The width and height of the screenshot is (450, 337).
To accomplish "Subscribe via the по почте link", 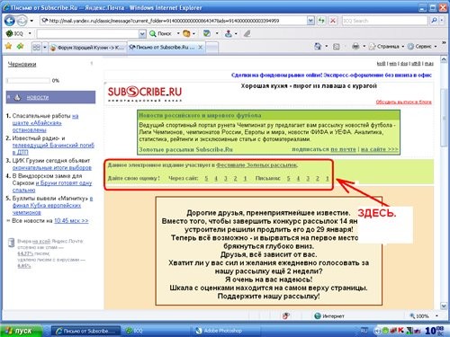I will tap(343, 149).
